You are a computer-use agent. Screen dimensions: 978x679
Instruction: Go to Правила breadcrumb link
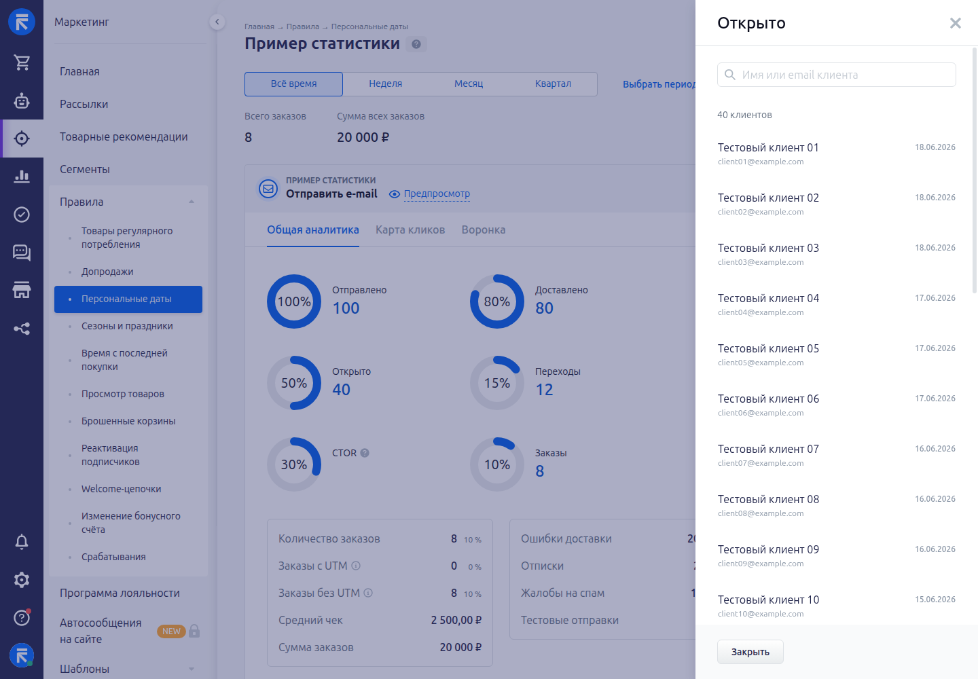point(303,26)
